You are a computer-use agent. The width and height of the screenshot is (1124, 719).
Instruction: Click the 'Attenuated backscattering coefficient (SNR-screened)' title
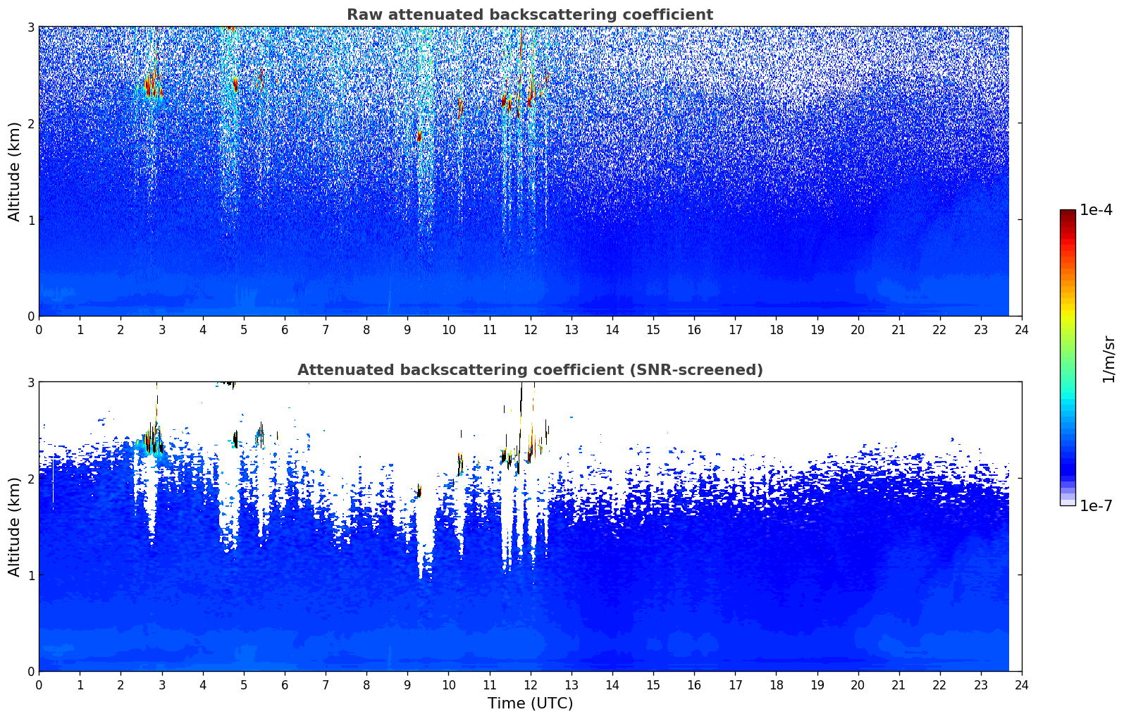coord(530,370)
